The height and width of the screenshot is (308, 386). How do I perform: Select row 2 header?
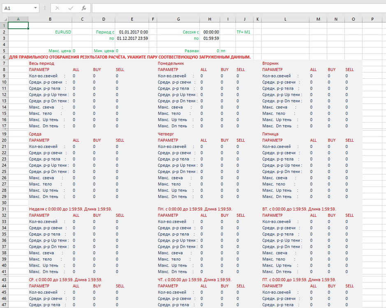point(4,32)
